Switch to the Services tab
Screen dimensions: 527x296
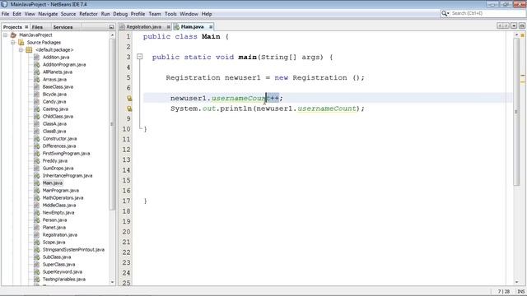(x=63, y=27)
